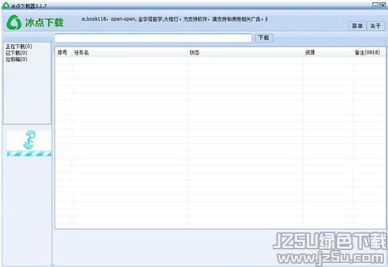
Task: Select 正在下载(0) in sidebar list
Action: tap(19, 46)
